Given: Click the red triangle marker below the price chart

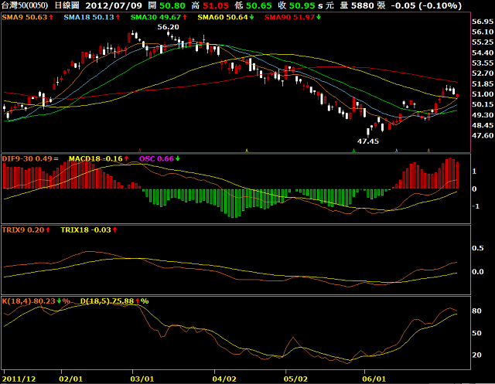Looking at the screenshot, I should pyautogui.click(x=140, y=151).
